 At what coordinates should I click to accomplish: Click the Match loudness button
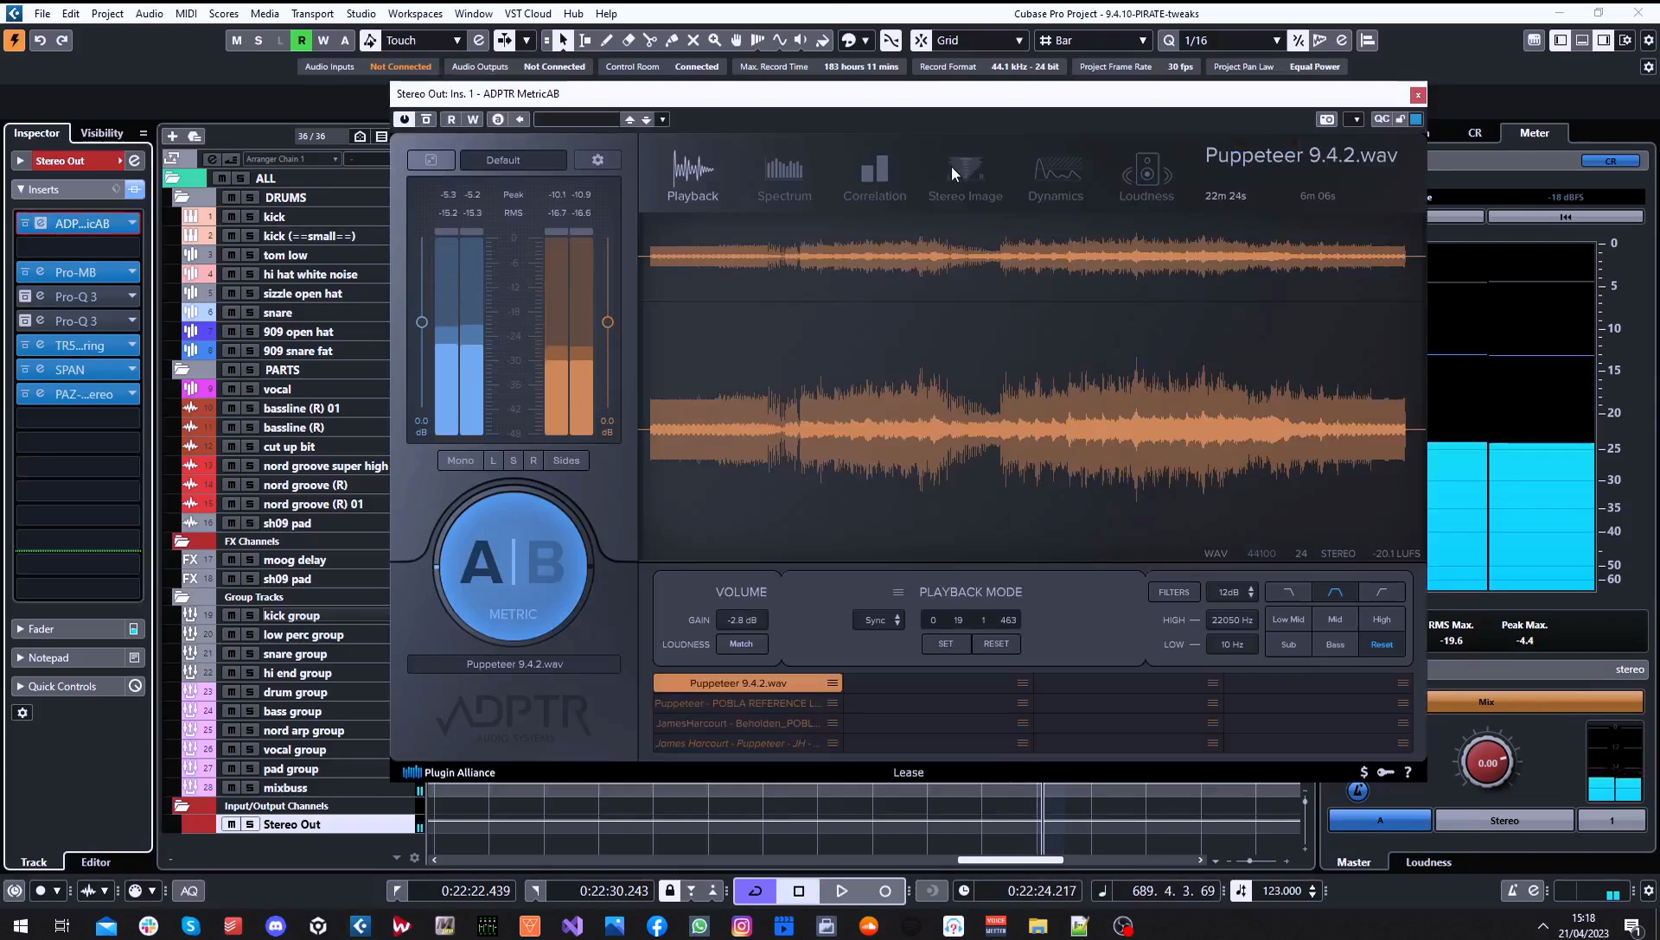pos(741,644)
